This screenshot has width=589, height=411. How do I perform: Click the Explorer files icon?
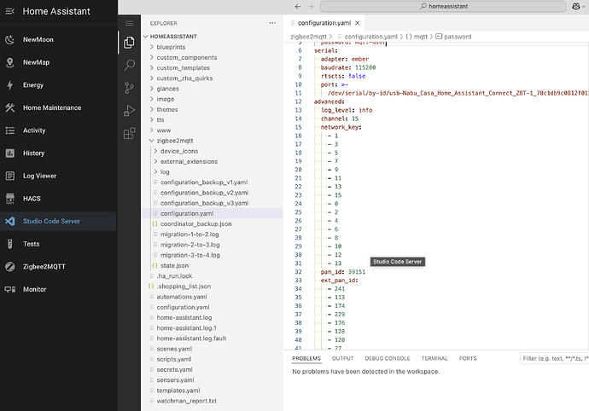click(x=129, y=42)
